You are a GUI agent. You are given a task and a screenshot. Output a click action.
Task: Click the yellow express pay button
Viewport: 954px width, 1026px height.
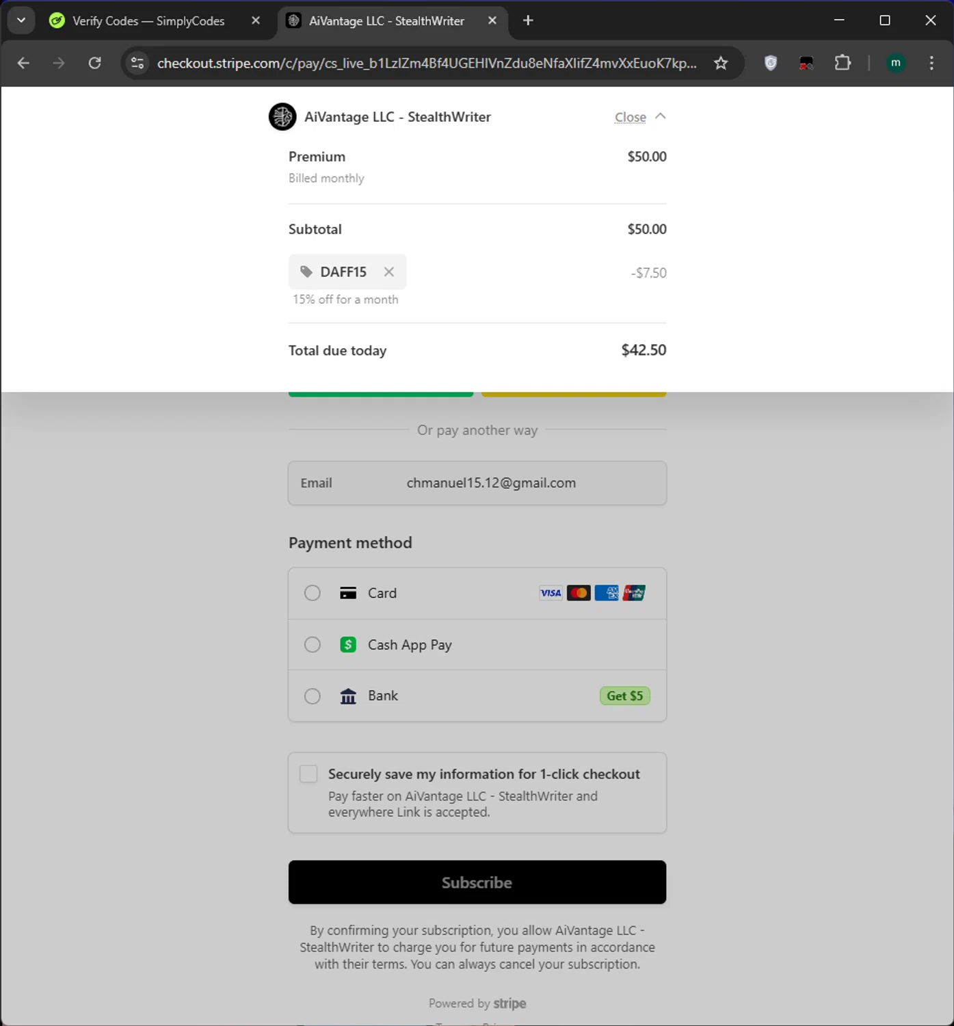574,394
